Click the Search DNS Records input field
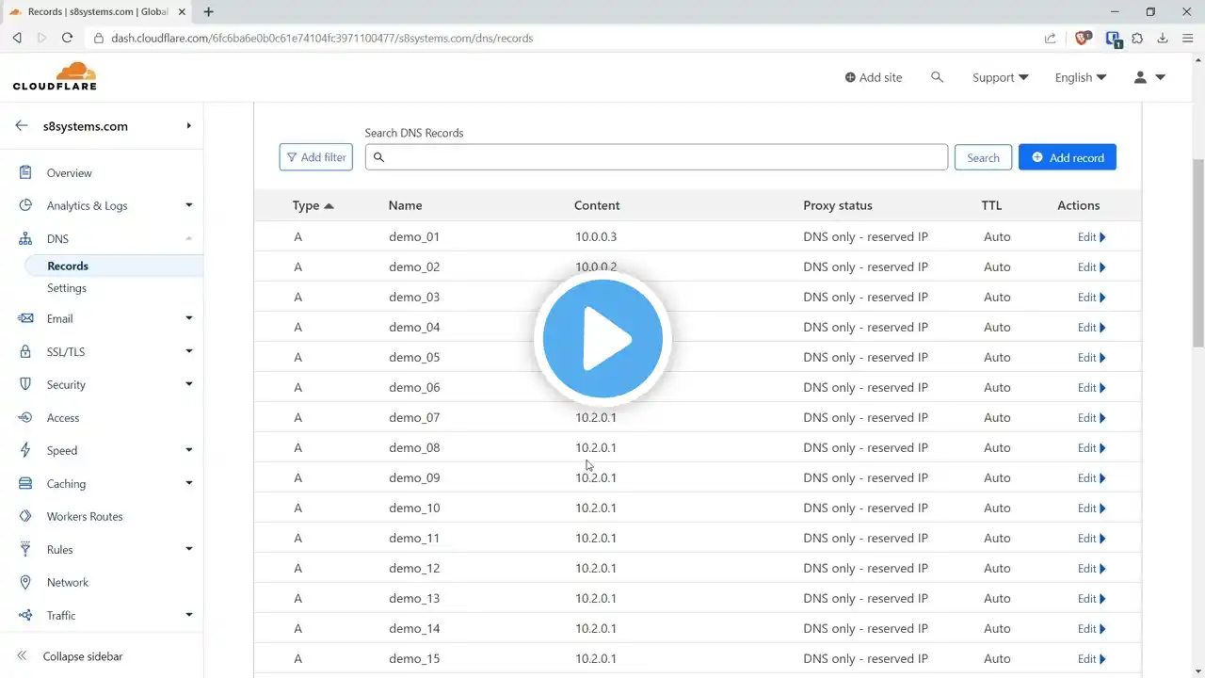 click(x=656, y=157)
